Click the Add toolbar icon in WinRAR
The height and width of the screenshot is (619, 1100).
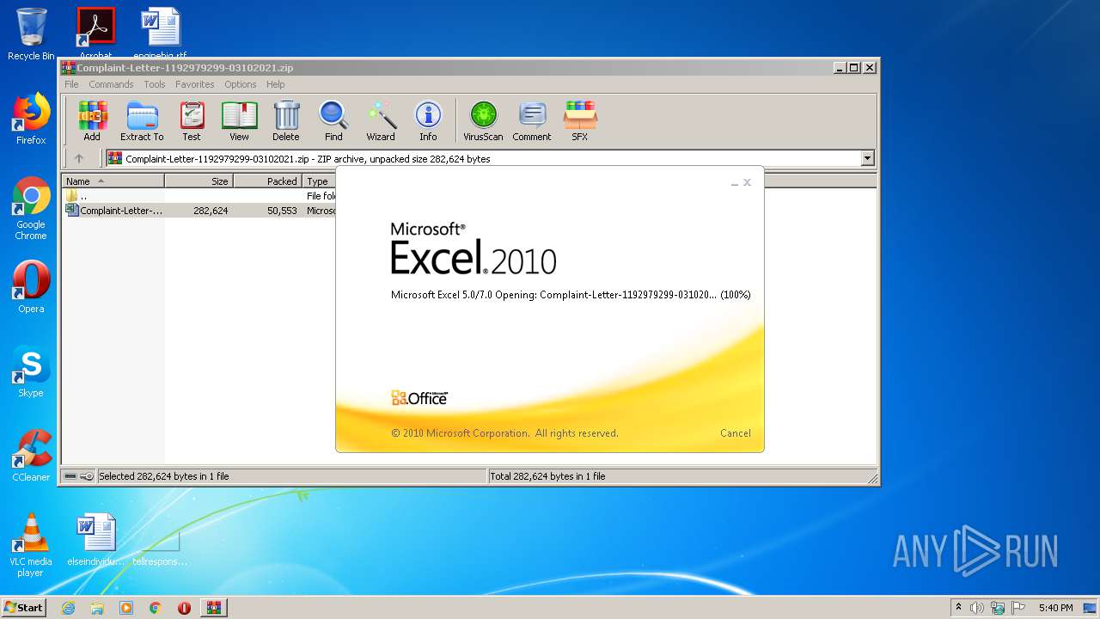click(x=92, y=120)
